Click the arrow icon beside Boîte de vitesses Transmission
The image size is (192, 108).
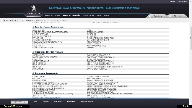33,27
